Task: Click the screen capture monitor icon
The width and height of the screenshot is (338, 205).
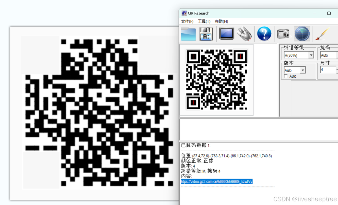Action: [x=226, y=34]
